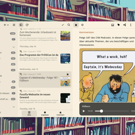Open the three-dot article menu
This screenshot has width=135, height=135.
[x=131, y=25]
